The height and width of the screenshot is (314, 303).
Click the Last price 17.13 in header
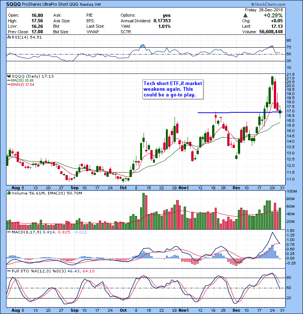[277, 26]
